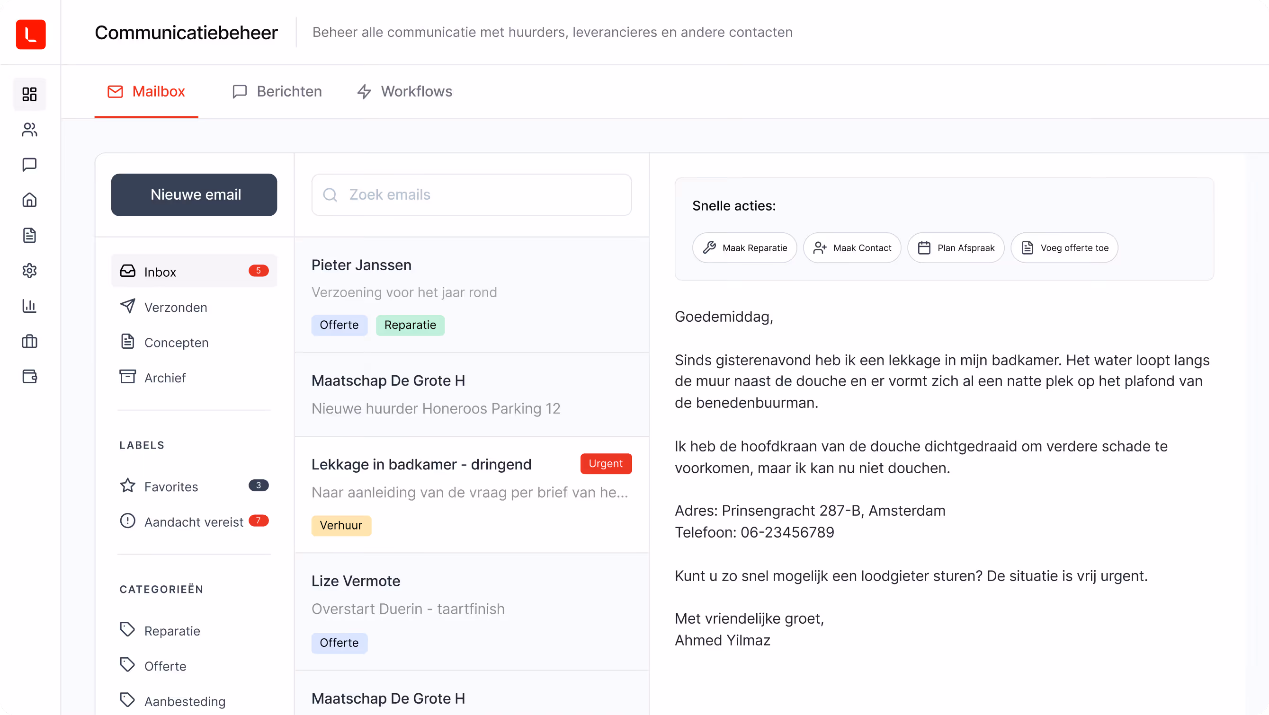Open the contacts people icon in sidebar

29,130
